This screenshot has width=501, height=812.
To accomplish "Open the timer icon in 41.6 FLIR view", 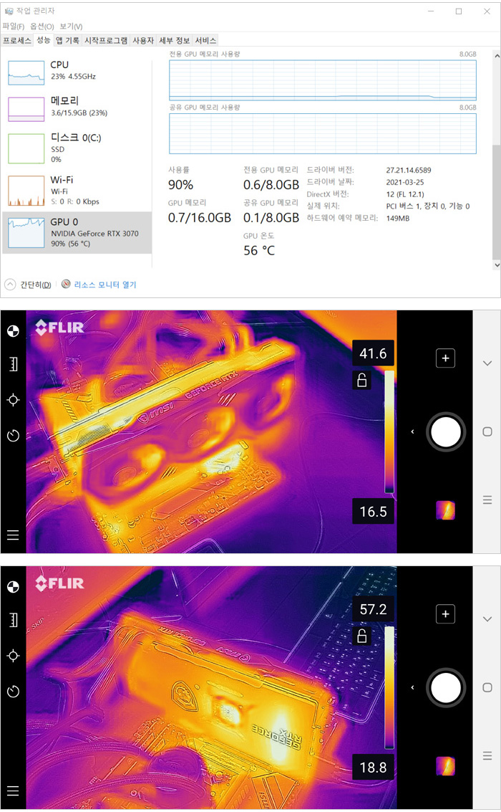I will 13,435.
